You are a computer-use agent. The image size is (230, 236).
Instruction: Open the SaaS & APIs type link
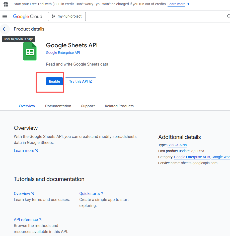coord(177,145)
